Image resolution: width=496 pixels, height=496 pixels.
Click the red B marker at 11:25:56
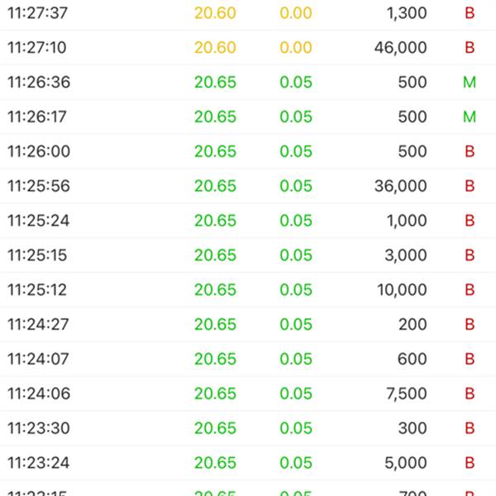470,186
